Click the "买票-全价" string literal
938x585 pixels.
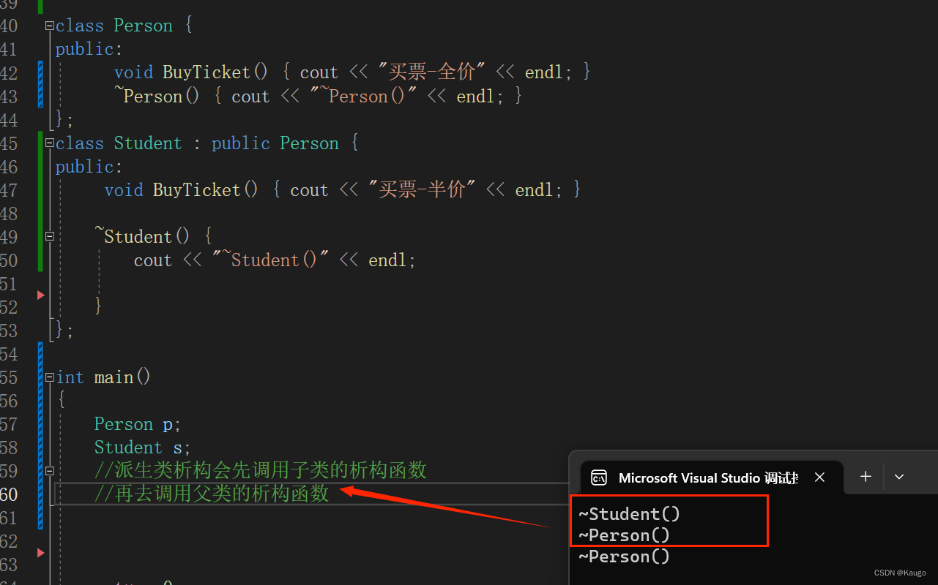point(432,72)
